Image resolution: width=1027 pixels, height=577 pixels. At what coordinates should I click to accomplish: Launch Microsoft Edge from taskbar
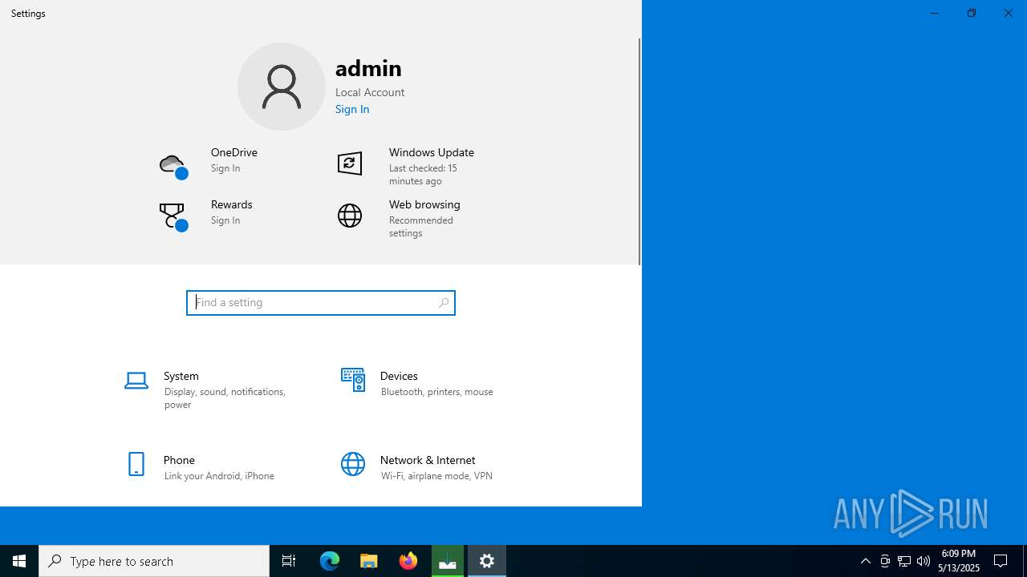330,561
